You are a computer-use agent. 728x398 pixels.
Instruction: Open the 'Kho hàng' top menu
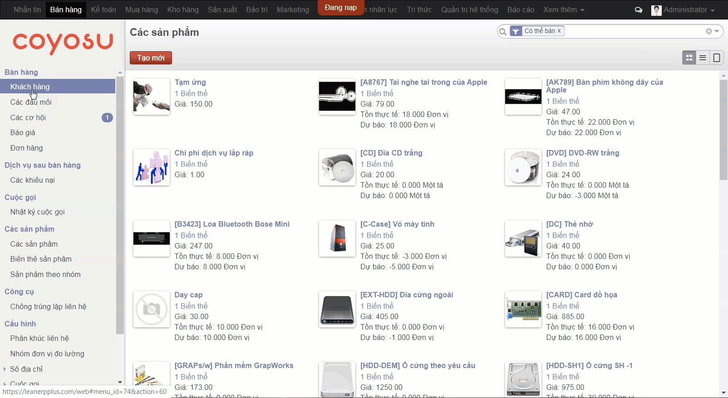183,10
